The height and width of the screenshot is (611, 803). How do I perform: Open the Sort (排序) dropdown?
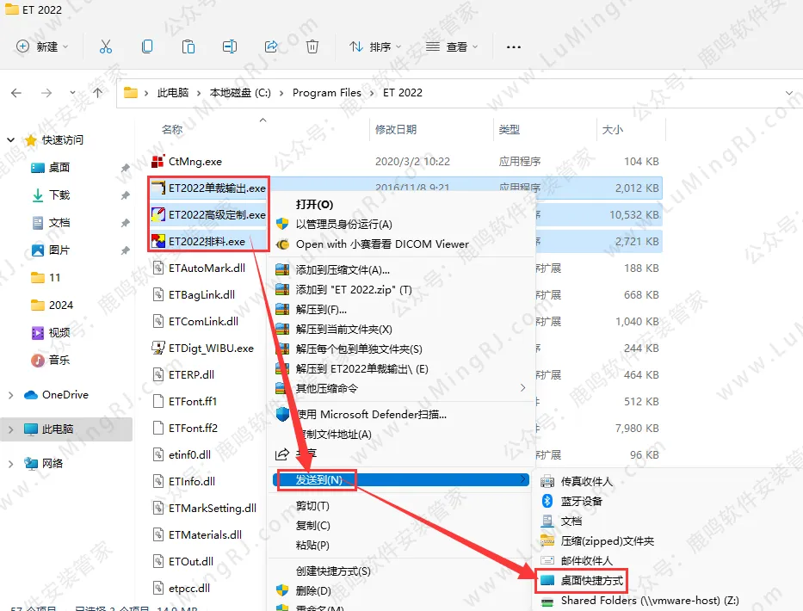click(x=375, y=46)
